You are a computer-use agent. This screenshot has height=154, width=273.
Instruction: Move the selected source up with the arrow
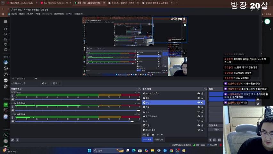click(157, 135)
